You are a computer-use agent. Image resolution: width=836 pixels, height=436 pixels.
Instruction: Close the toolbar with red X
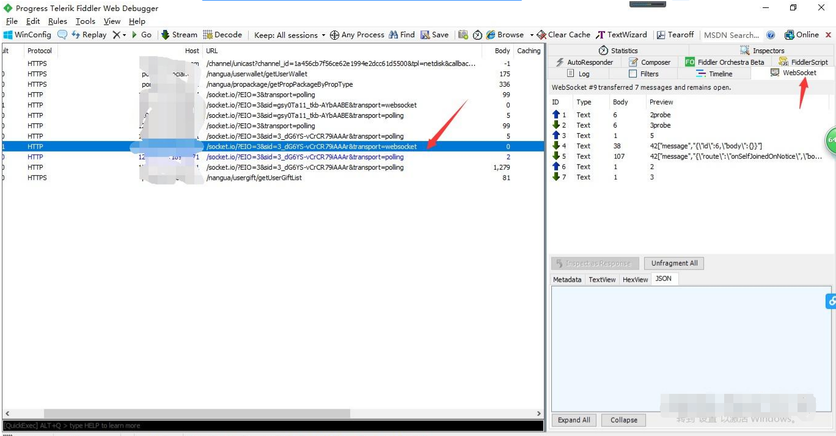click(x=829, y=35)
